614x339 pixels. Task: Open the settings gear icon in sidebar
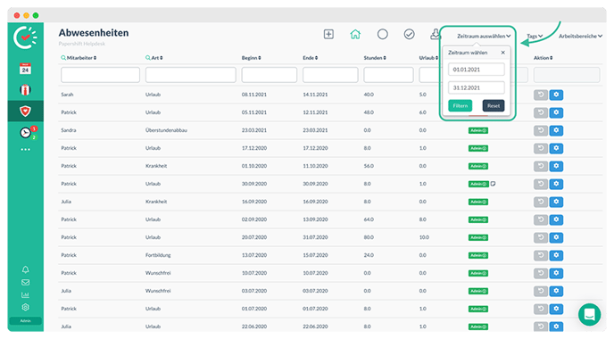click(x=25, y=307)
